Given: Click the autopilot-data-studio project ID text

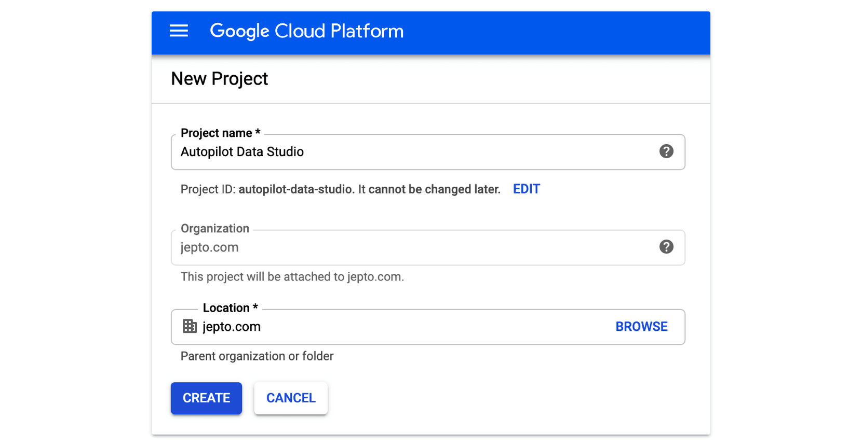Looking at the screenshot, I should click(295, 189).
